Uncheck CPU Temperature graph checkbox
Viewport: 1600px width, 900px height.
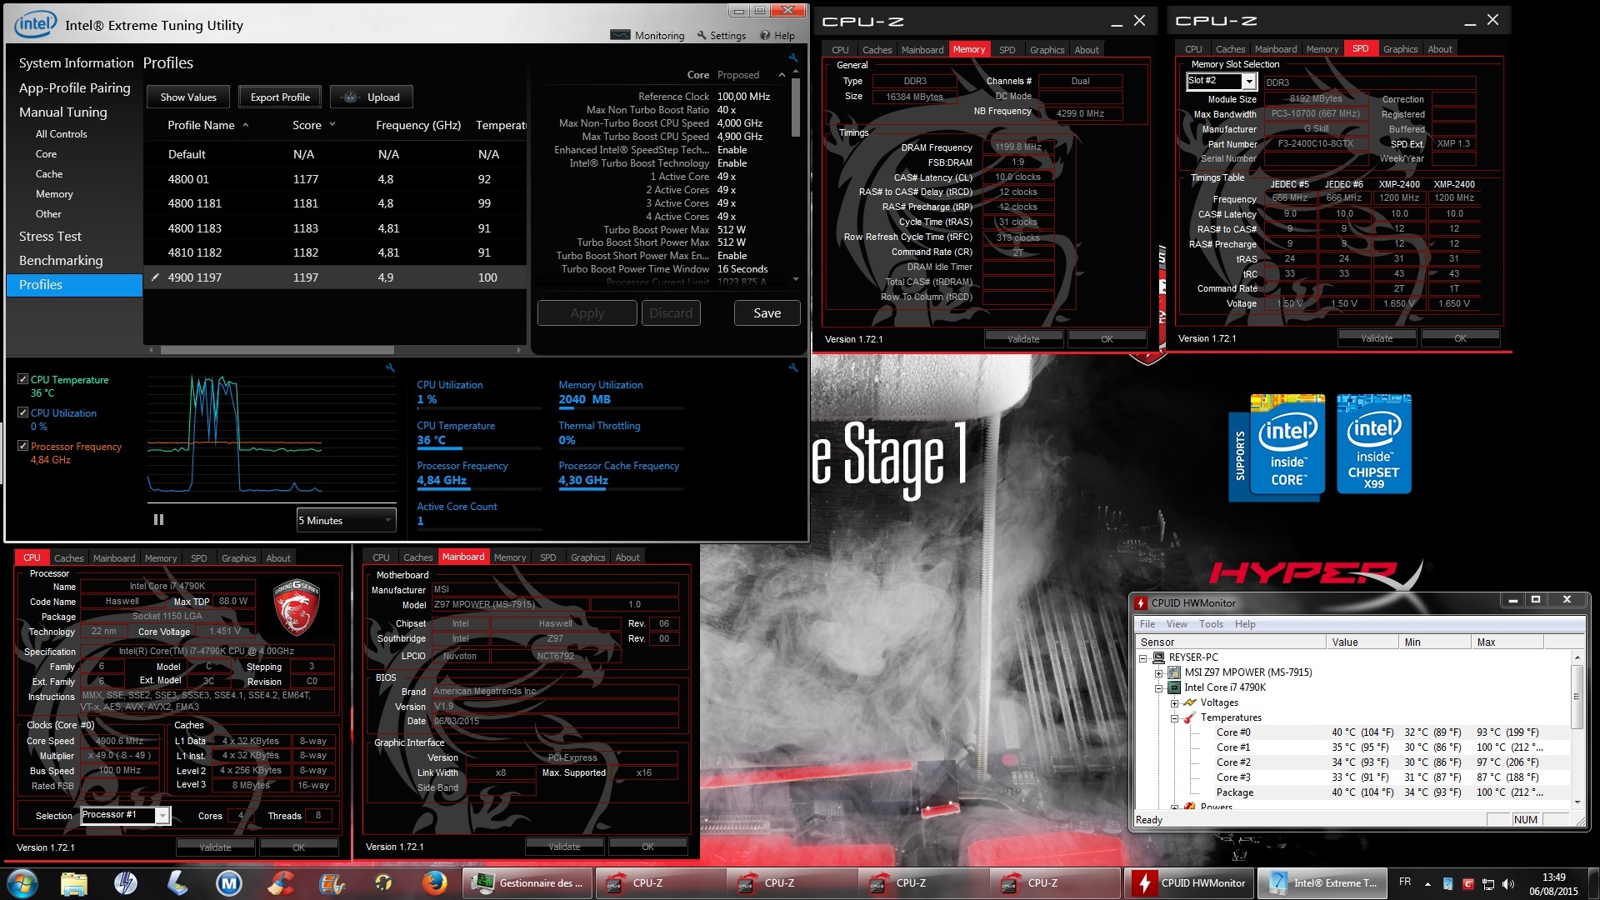pos(23,379)
